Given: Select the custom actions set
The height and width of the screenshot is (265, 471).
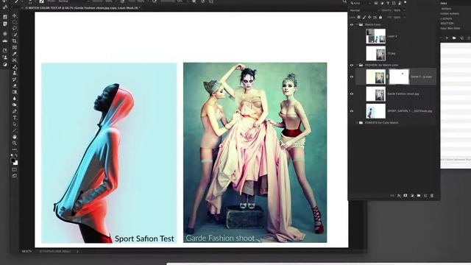Looking at the screenshot, I should (x=450, y=13).
